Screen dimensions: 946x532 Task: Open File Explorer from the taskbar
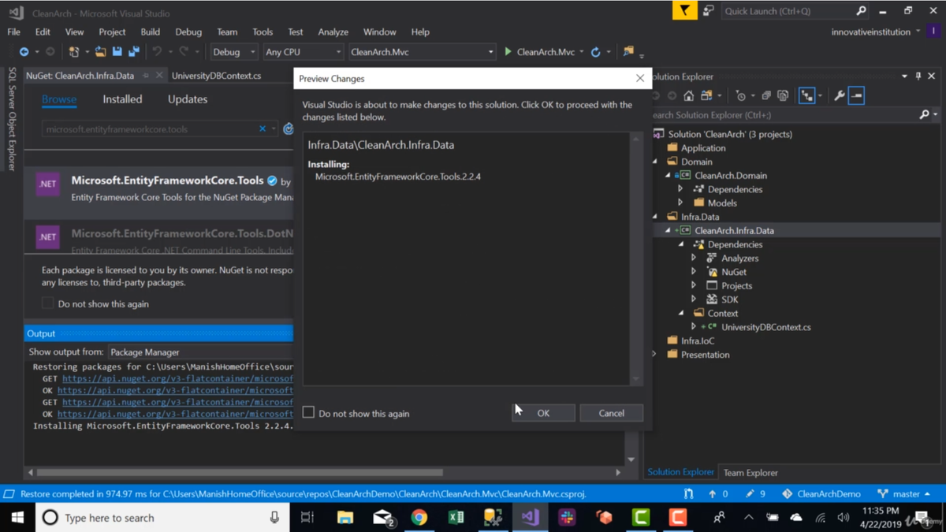(345, 518)
